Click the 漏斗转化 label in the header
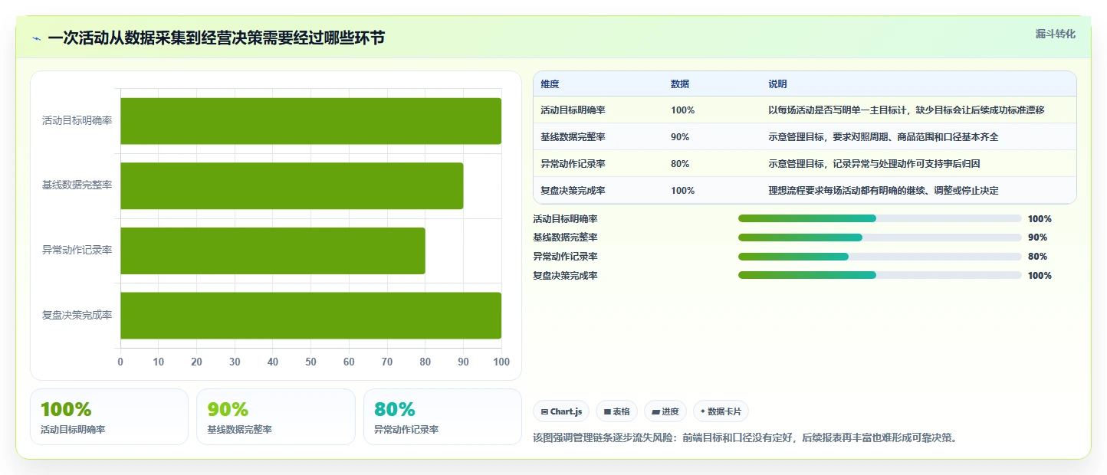1107x475 pixels. [x=1056, y=34]
